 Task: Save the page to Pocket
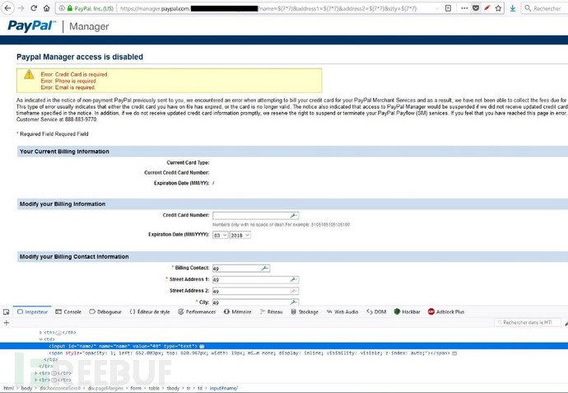click(x=476, y=8)
